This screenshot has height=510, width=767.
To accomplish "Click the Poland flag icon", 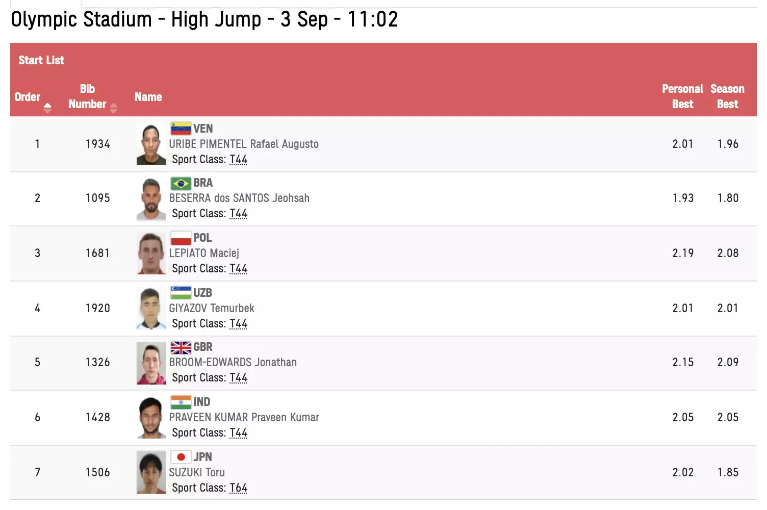I will point(181,238).
